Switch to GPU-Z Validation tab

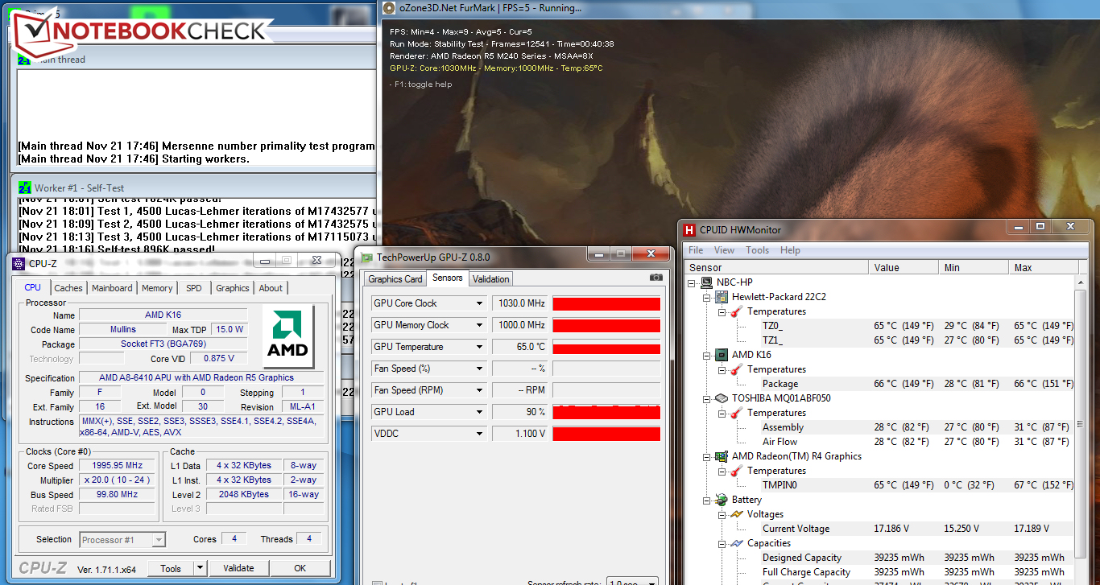[491, 279]
